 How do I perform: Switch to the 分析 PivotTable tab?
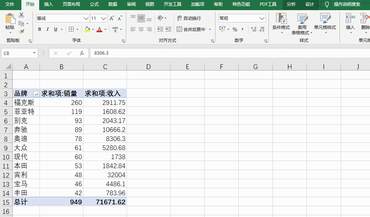[291, 4]
